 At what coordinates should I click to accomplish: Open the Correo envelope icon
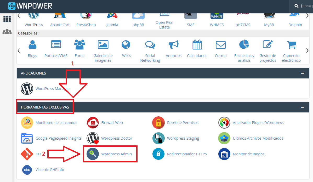pyautogui.click(x=221, y=45)
